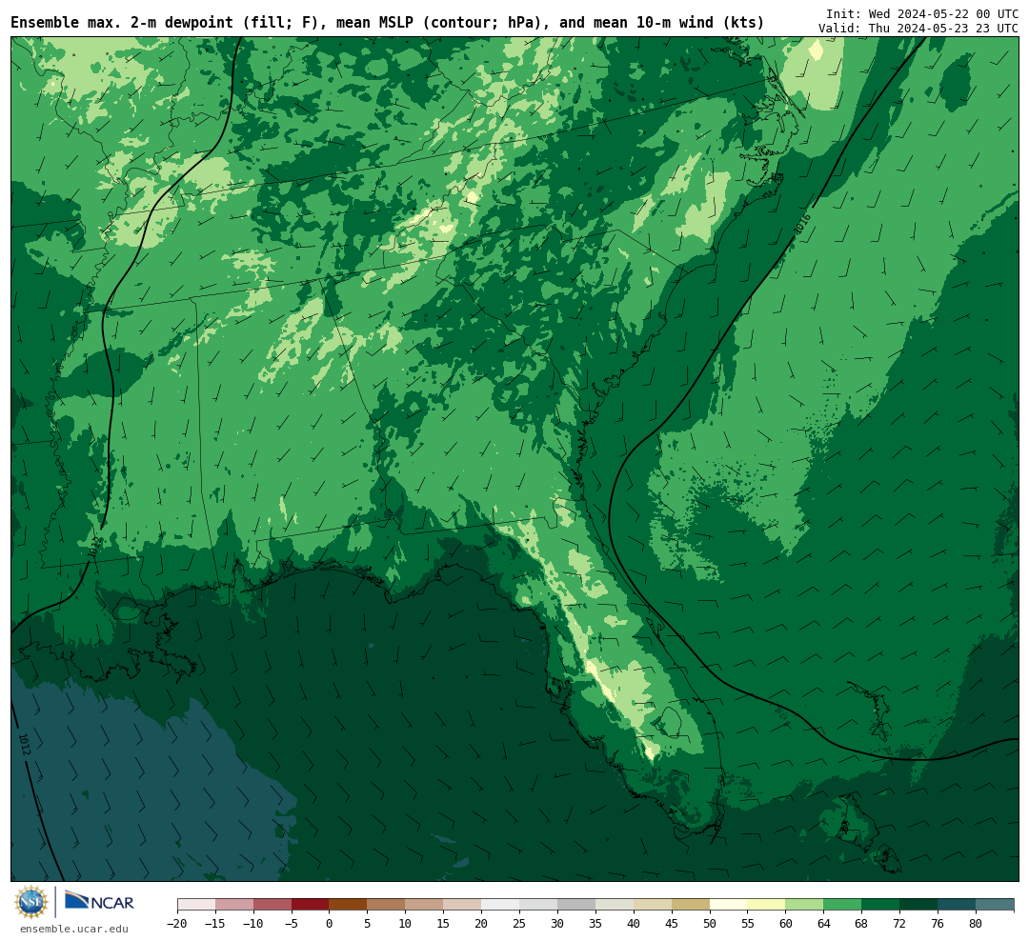Click the 68 colorbar tick label
The image size is (1029, 941).
click(x=862, y=924)
